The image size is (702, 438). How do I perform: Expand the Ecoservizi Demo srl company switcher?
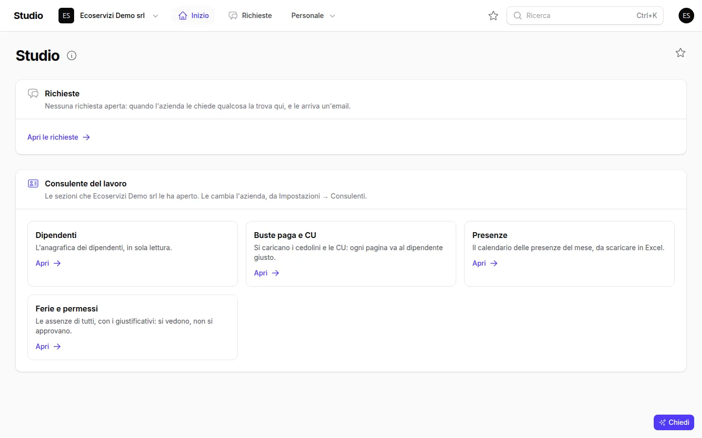(109, 16)
